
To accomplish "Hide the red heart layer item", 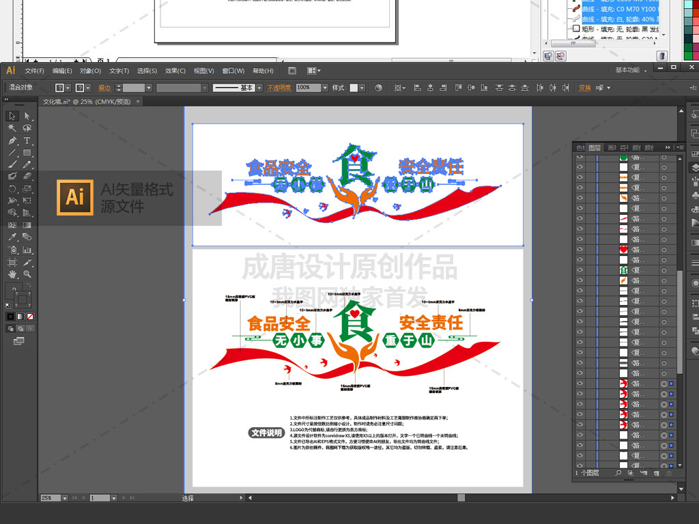I will click(580, 250).
